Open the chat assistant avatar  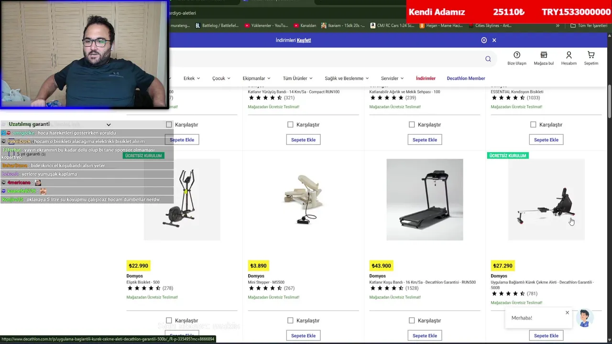(584, 318)
